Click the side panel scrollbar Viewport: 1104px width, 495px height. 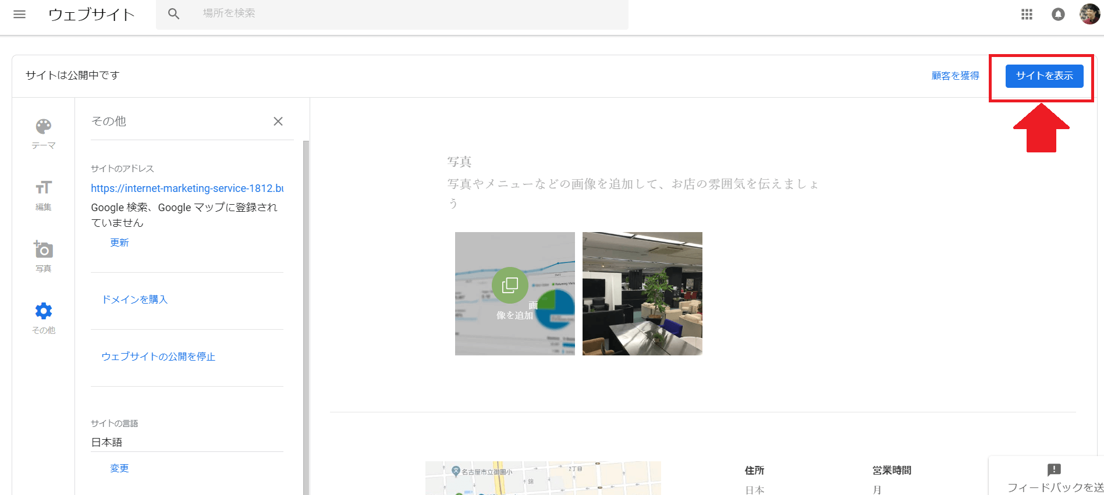(306, 317)
